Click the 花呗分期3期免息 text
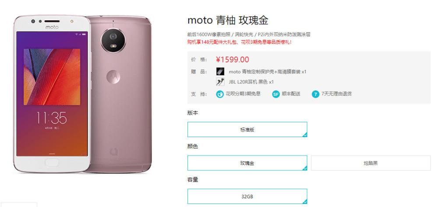Viewport: 438px width, 207px height. pos(243,94)
